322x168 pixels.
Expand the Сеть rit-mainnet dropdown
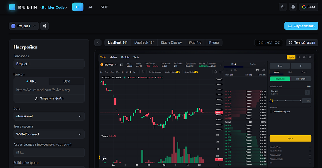(x=49, y=116)
